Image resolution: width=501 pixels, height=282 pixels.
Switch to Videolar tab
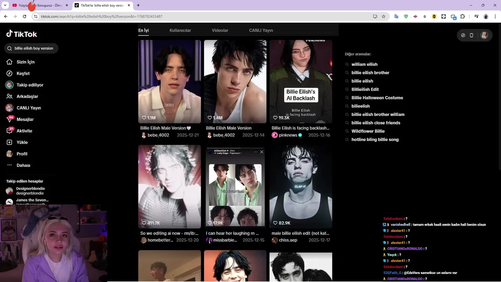pyautogui.click(x=220, y=30)
